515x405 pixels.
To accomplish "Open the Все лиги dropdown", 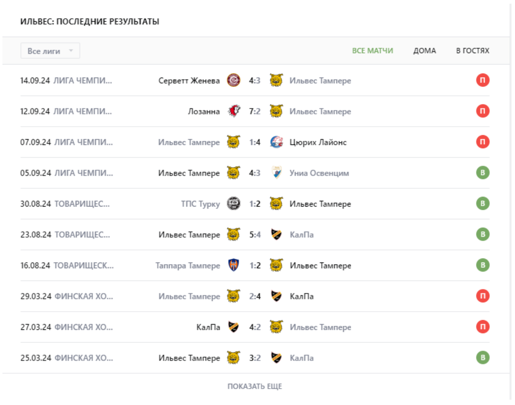I will pos(50,51).
